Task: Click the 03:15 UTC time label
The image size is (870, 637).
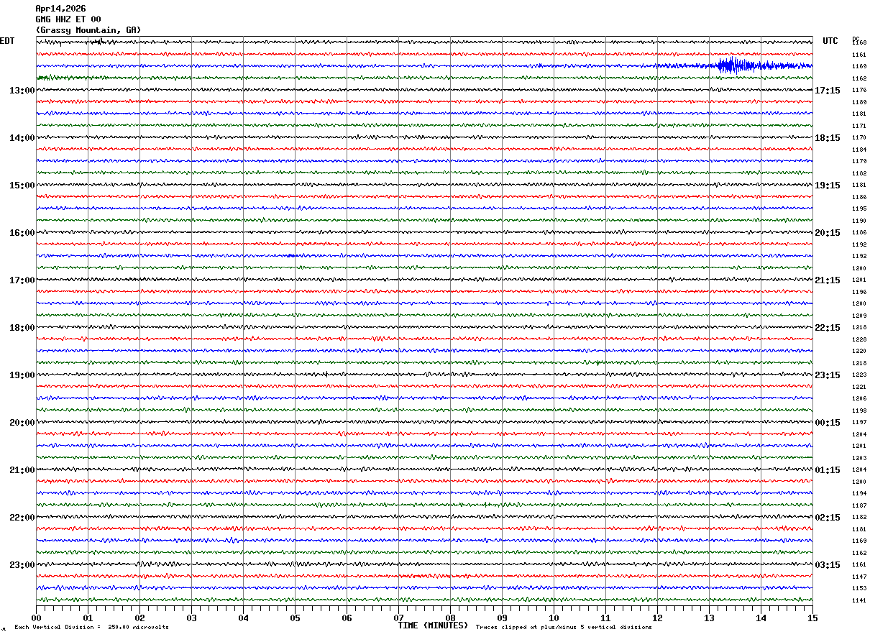Action: pyautogui.click(x=826, y=565)
